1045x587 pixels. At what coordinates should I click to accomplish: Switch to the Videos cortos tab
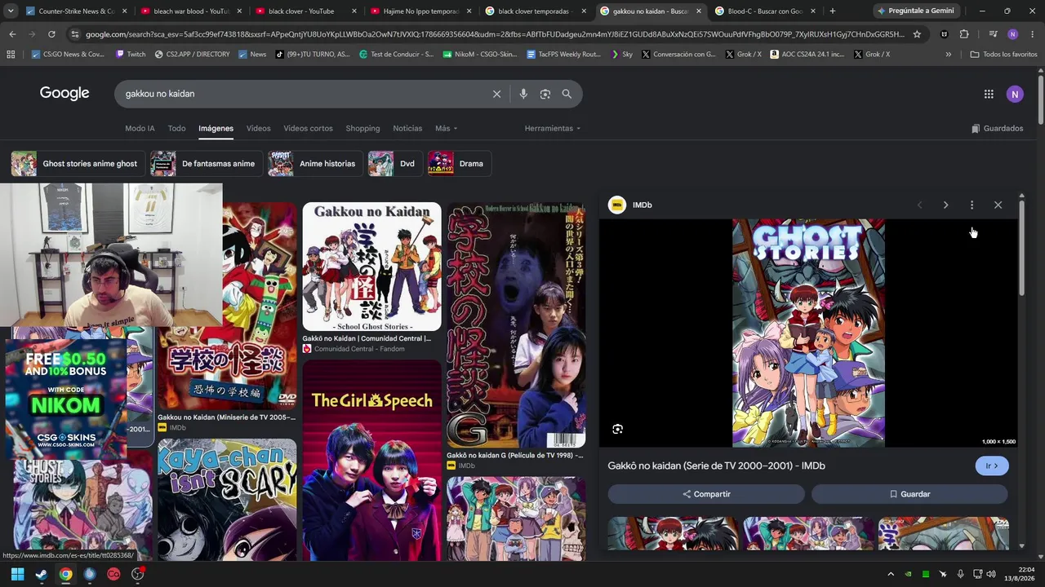[x=308, y=128]
